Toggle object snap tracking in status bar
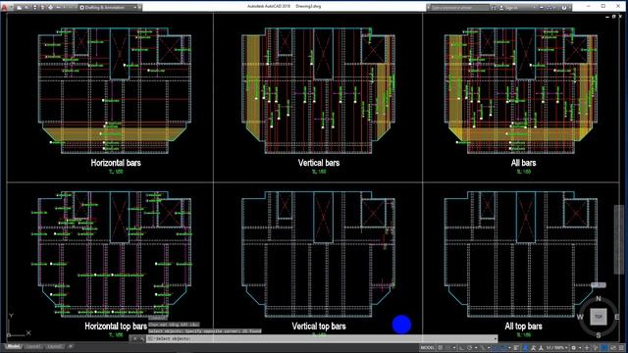Viewport: 628px width, 353px height. click(495, 348)
